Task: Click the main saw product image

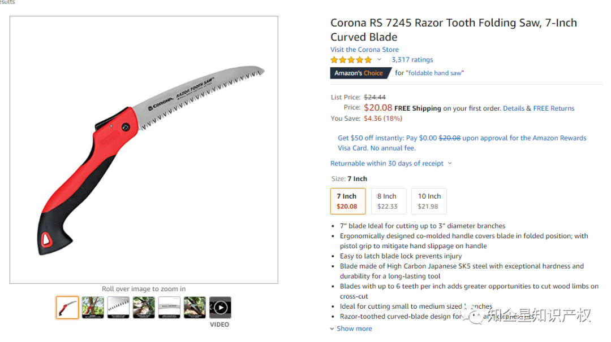Action: 144,150
